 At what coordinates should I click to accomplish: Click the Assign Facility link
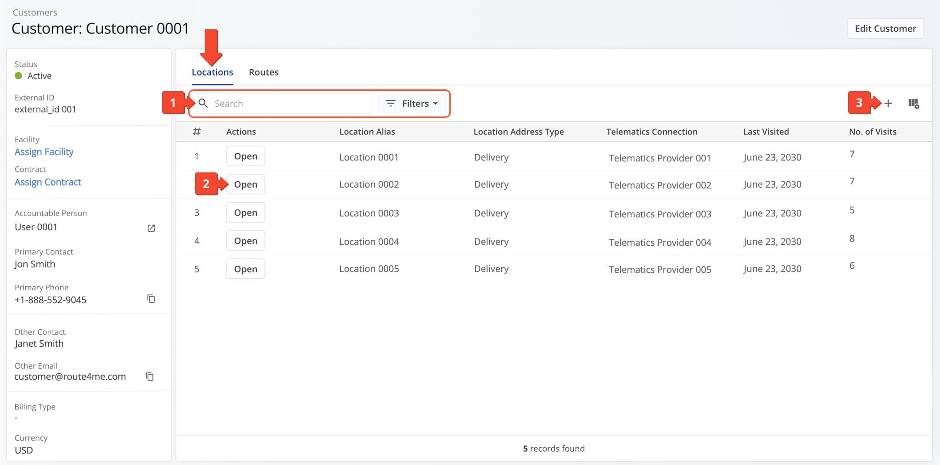pyautogui.click(x=44, y=152)
